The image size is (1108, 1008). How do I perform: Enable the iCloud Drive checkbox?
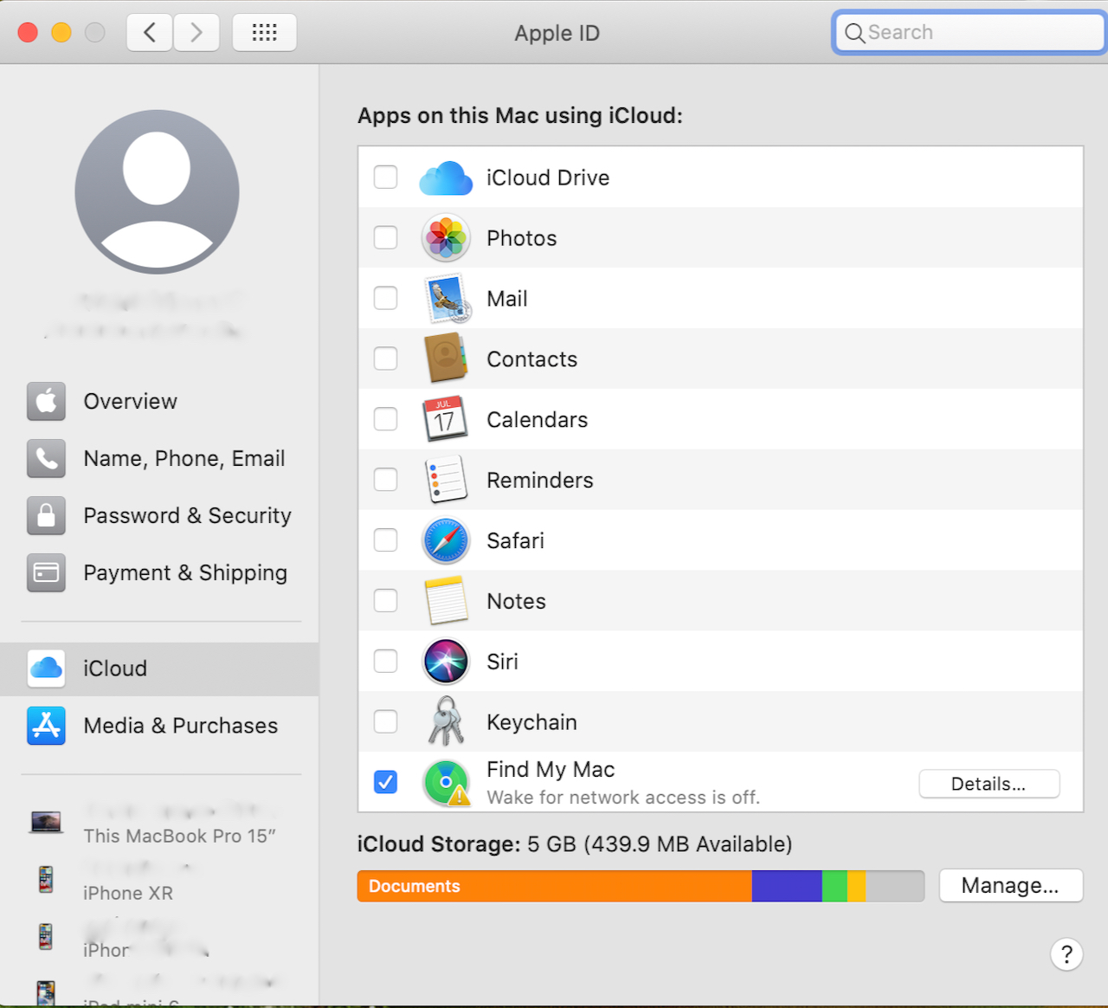(385, 178)
